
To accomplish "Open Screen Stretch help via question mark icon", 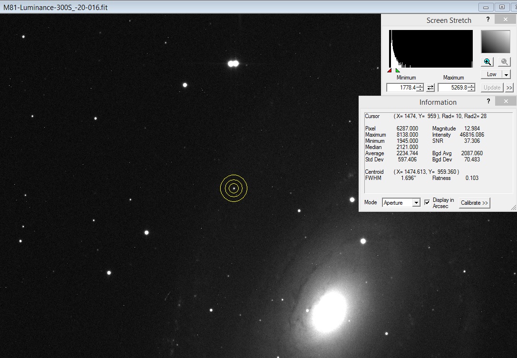I will (488, 20).
